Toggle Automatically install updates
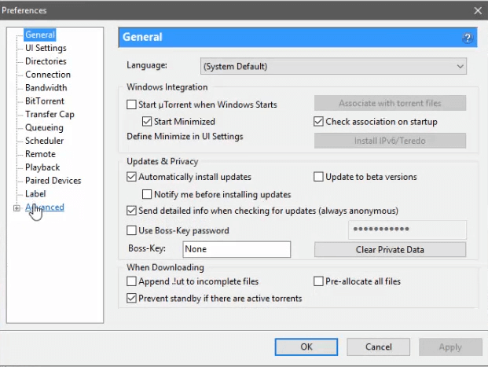This screenshot has width=488, height=367. [x=131, y=177]
